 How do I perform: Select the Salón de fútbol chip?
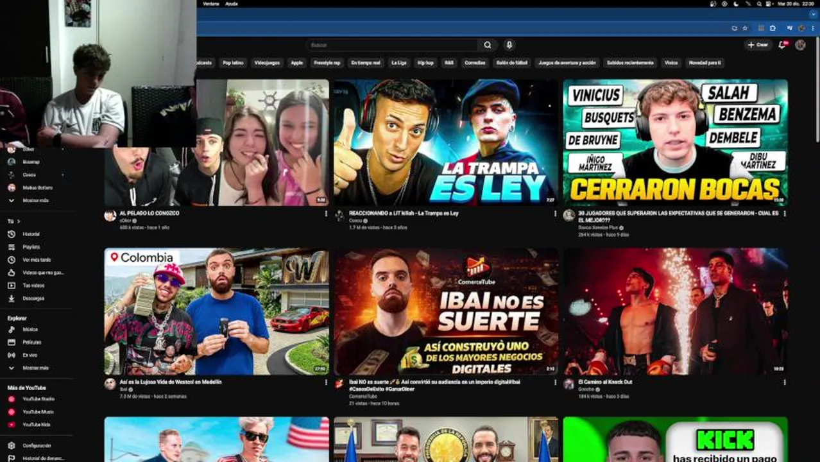[513, 63]
